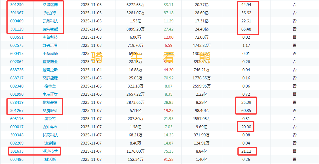Open the 深中华A stock name link

point(50,127)
